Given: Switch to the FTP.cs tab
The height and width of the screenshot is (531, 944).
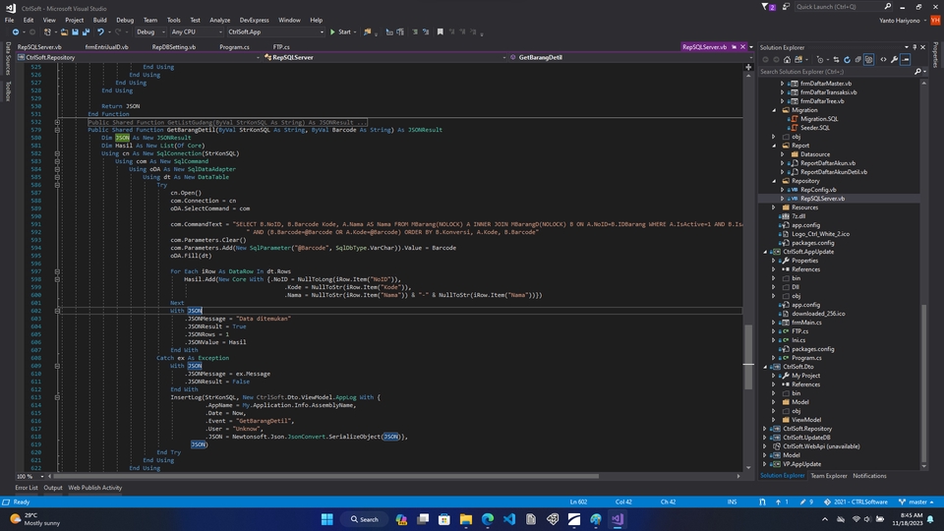Looking at the screenshot, I should tap(281, 47).
